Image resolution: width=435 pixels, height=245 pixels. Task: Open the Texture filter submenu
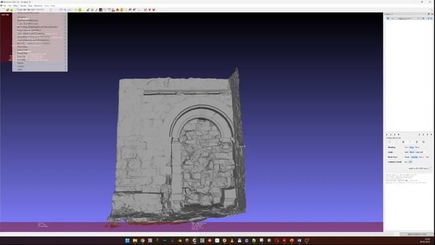[x=39, y=63]
